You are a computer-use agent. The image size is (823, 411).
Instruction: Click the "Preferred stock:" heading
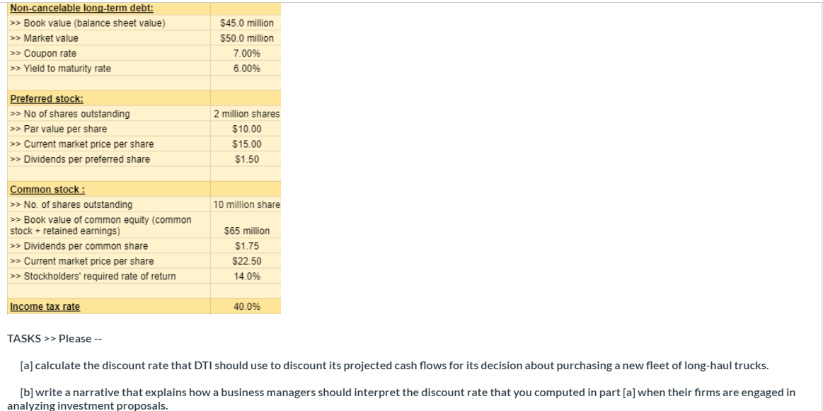[x=47, y=99]
